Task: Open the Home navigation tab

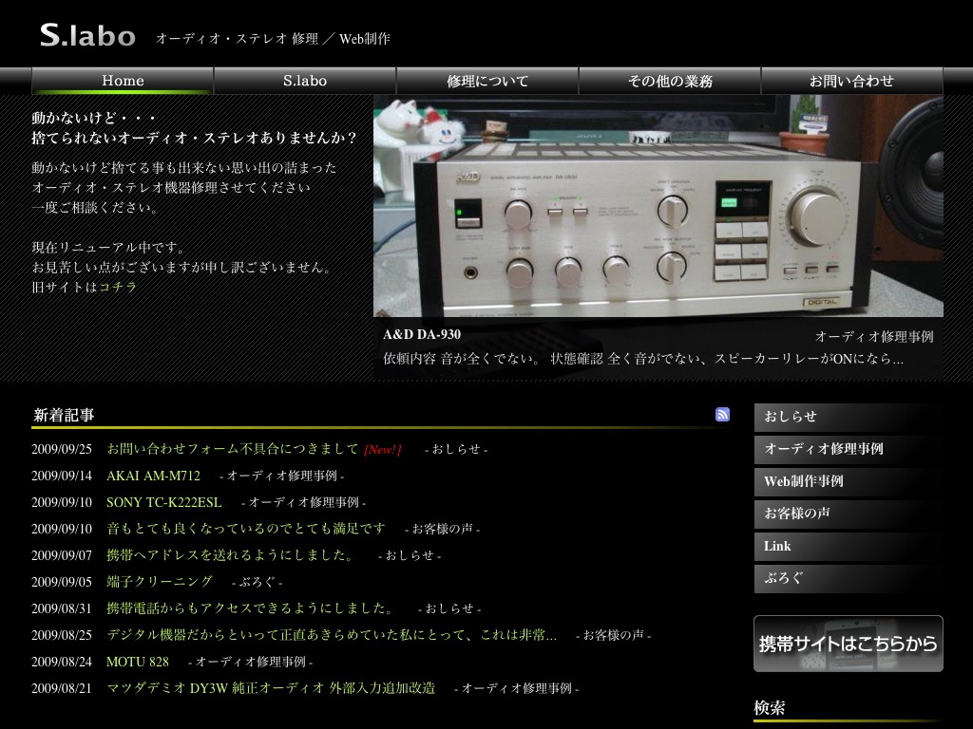Action: pos(123,81)
